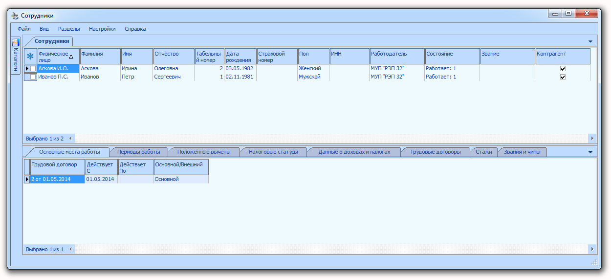
Task: Open the Справка menu
Action: (x=135, y=29)
